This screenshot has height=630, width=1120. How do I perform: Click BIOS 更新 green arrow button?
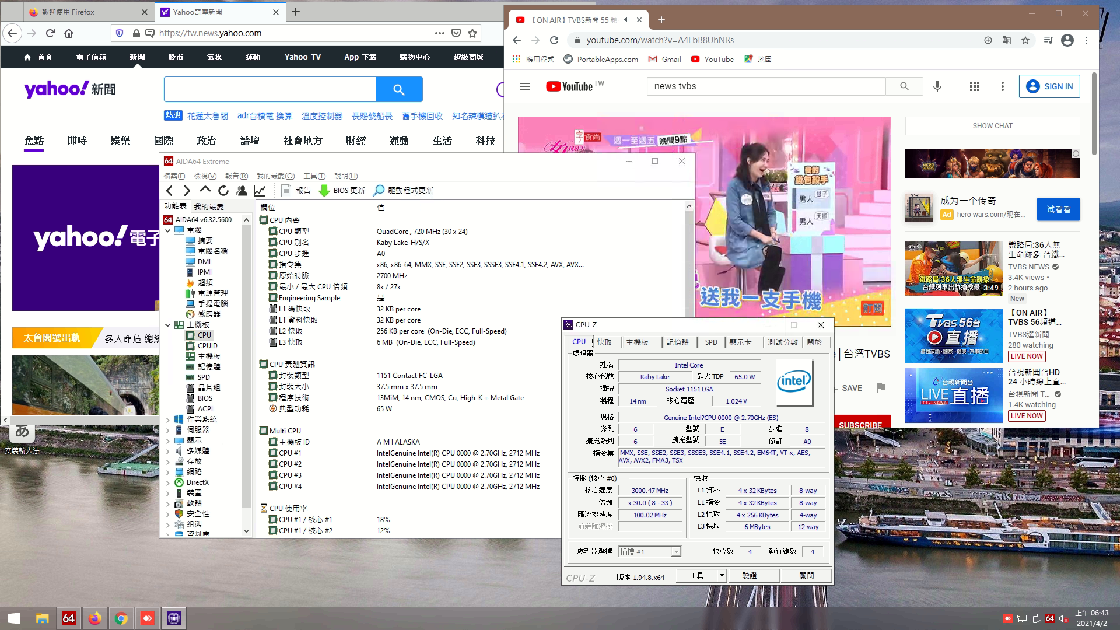coord(342,190)
